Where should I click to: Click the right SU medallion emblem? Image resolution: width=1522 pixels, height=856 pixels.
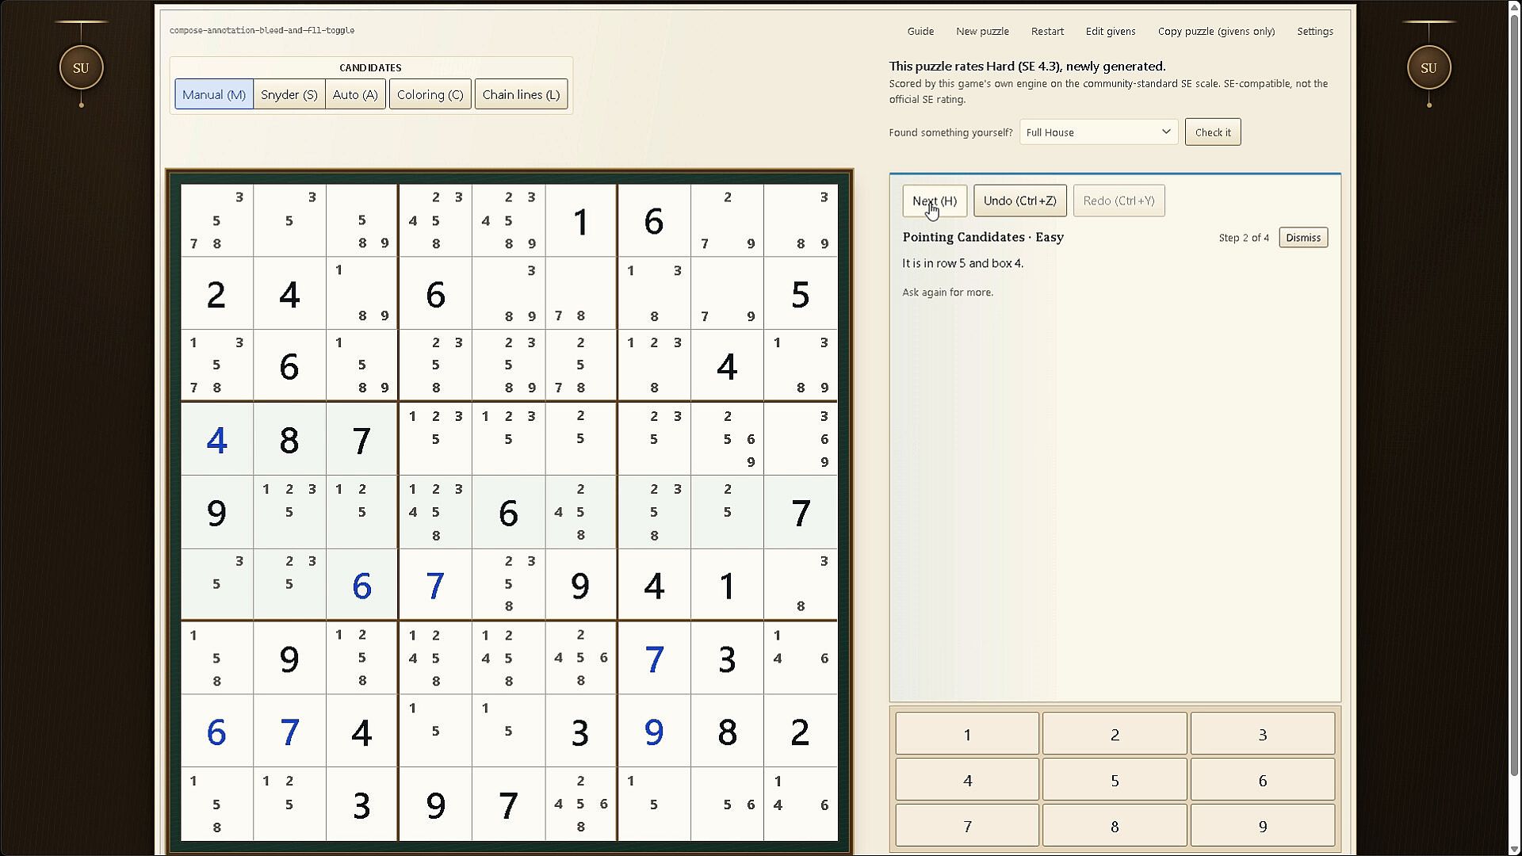[1428, 67]
